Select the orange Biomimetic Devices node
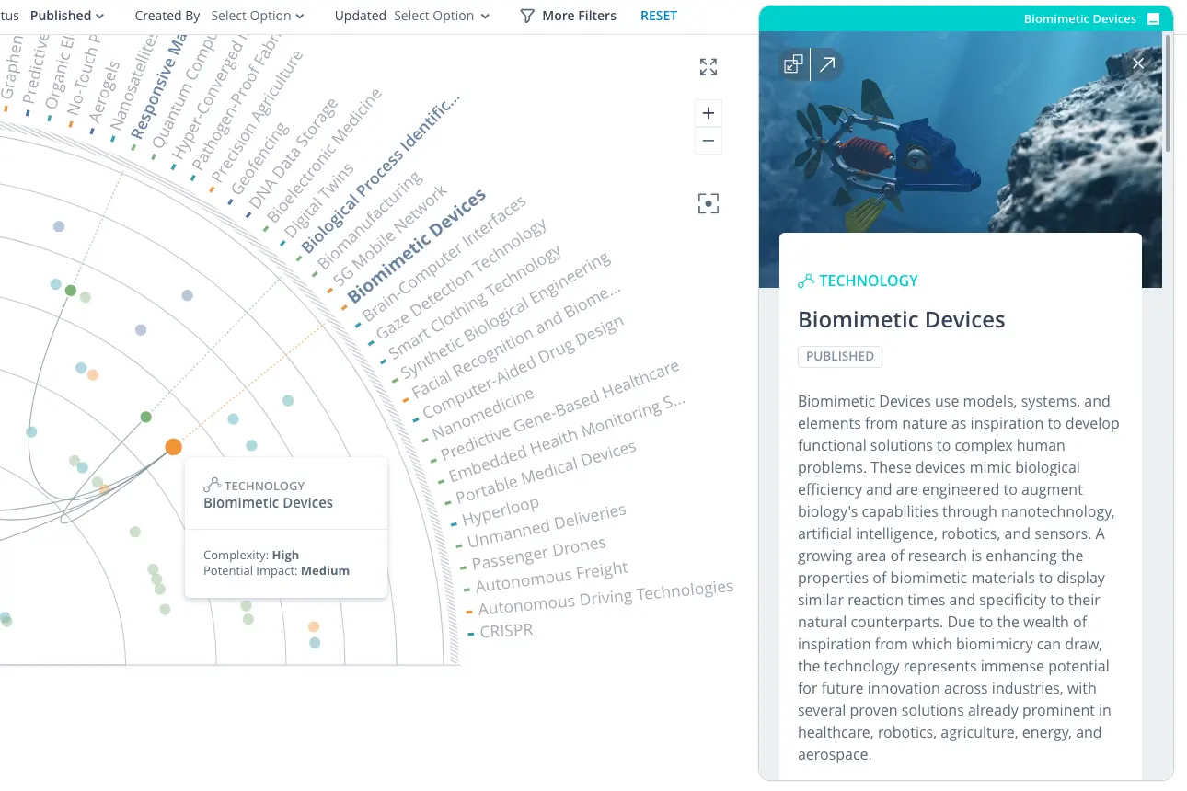This screenshot has height=791, width=1187. click(173, 447)
